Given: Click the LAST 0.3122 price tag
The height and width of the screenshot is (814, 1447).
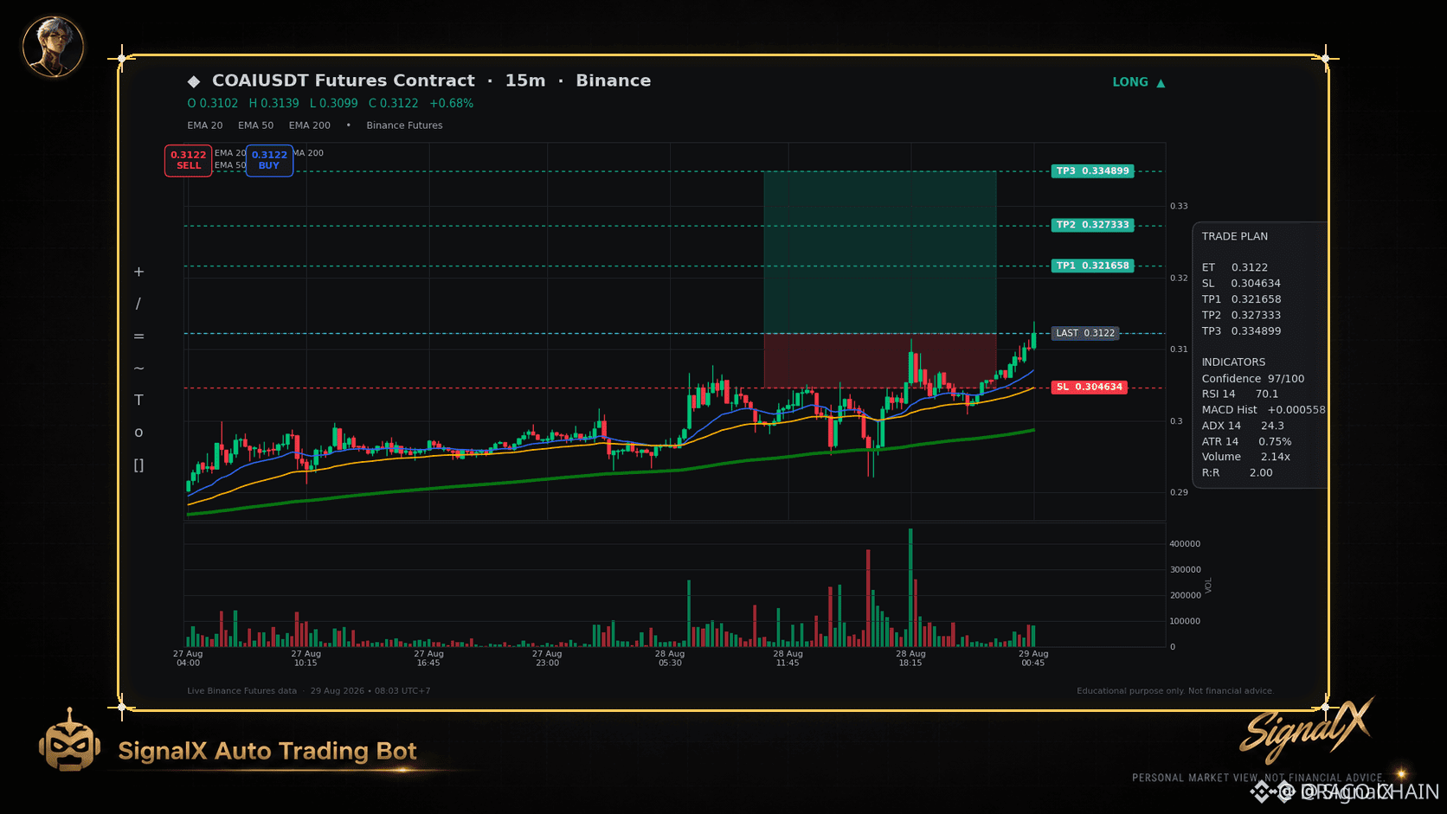Looking at the screenshot, I should [x=1085, y=333].
